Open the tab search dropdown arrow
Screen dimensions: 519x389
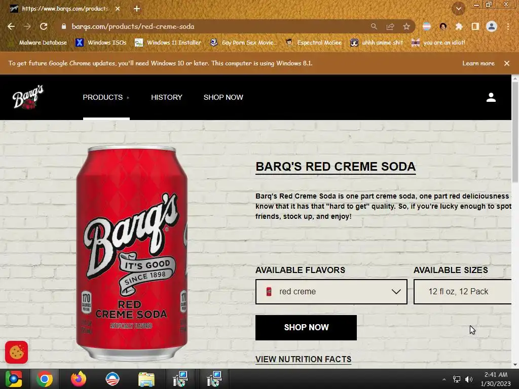click(458, 9)
